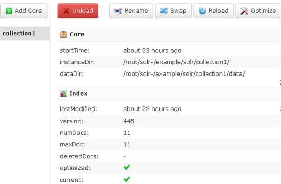
Task: Click the Optimize button text
Action: click(263, 11)
